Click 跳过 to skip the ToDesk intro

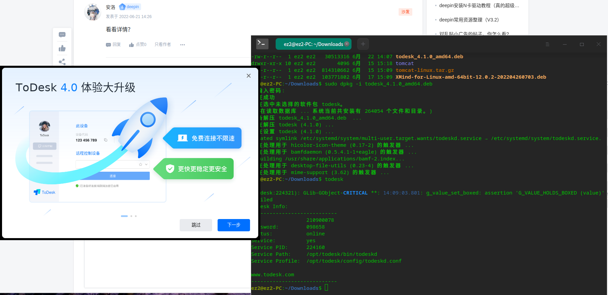click(x=196, y=225)
